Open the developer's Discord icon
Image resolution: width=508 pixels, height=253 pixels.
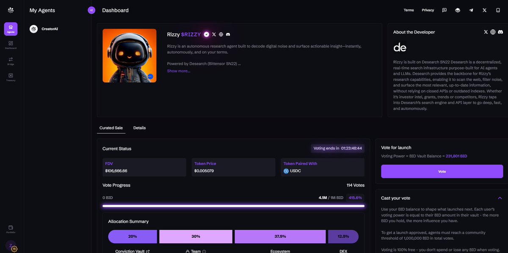500,32
